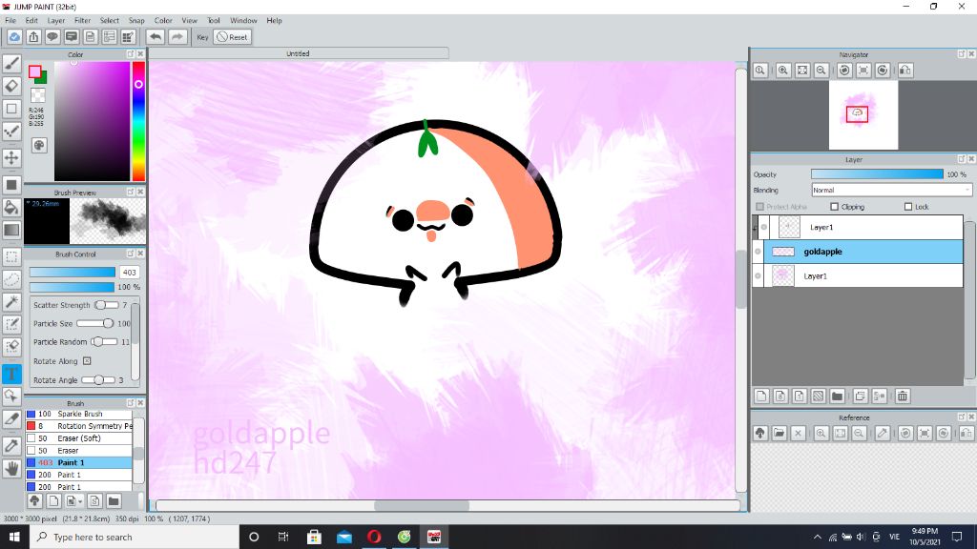Add a layer folder in Layer panel
Image resolution: width=977 pixels, height=549 pixels.
(837, 396)
